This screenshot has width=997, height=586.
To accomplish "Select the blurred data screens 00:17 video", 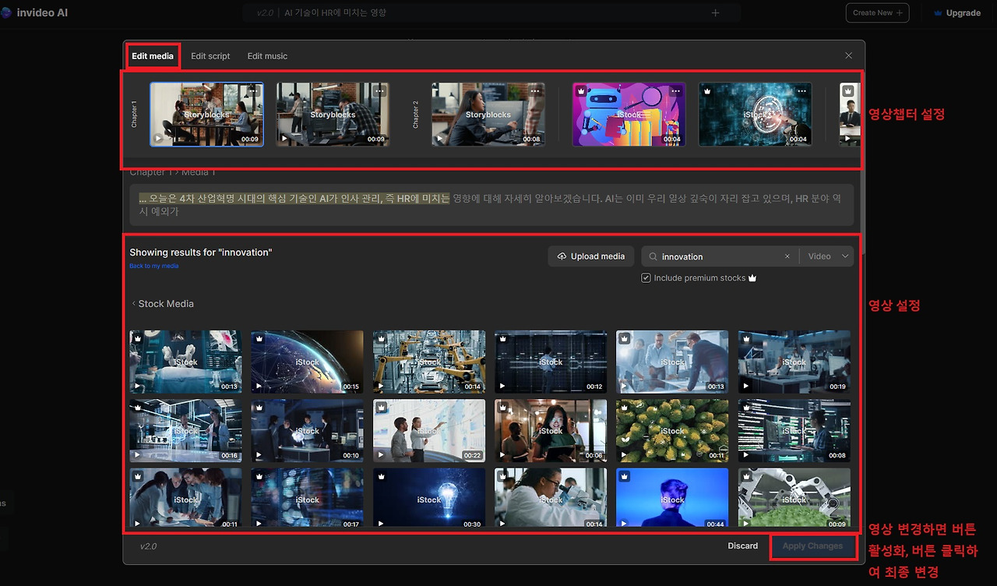I will pos(307,497).
